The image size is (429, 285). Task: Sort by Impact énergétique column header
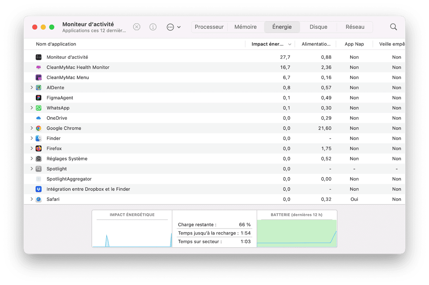coord(267,44)
